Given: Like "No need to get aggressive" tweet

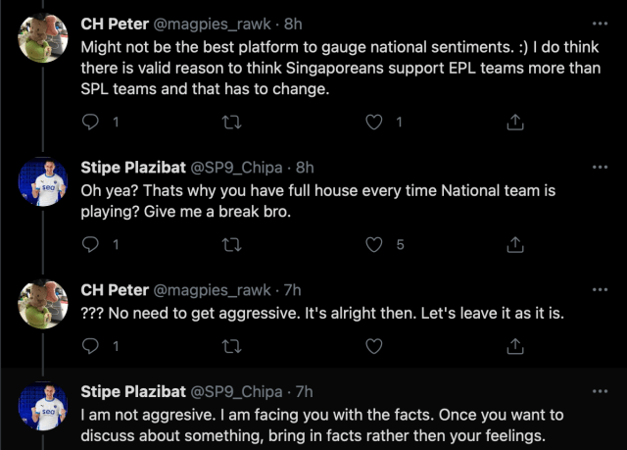Looking at the screenshot, I should (373, 346).
